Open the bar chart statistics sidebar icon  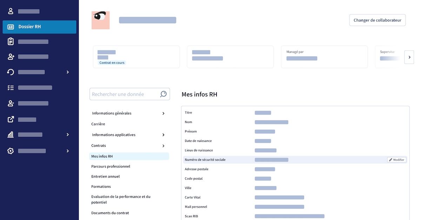coord(10,135)
